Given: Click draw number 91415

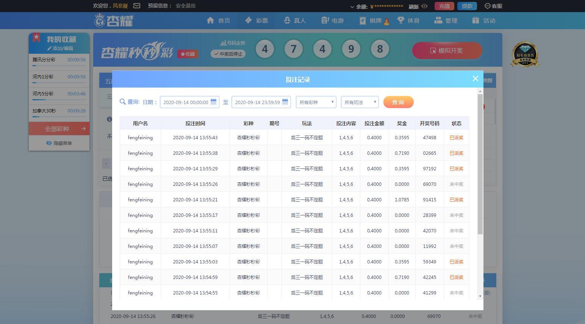Looking at the screenshot, I should click(429, 200).
